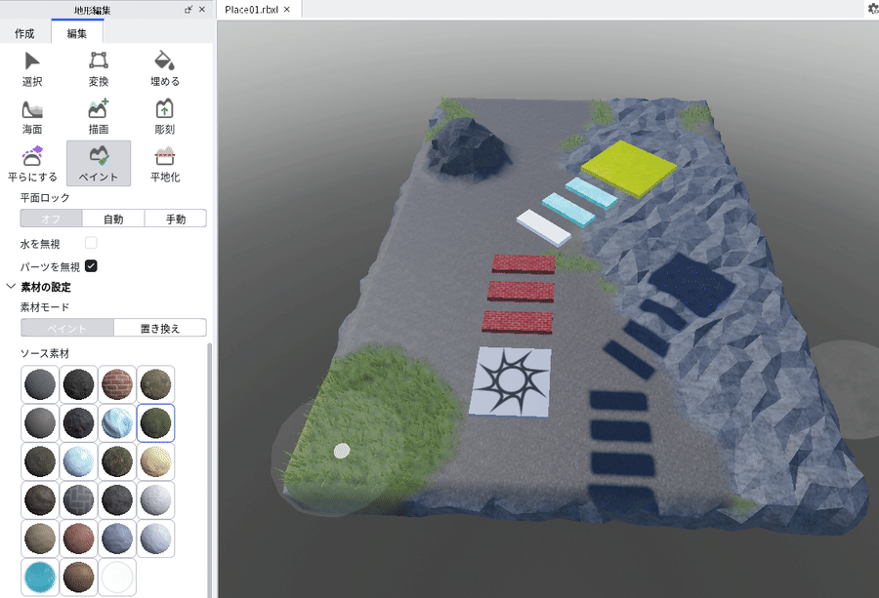The image size is (879, 598).
Task: Close the 地形編集 panel
Action: click(x=202, y=10)
